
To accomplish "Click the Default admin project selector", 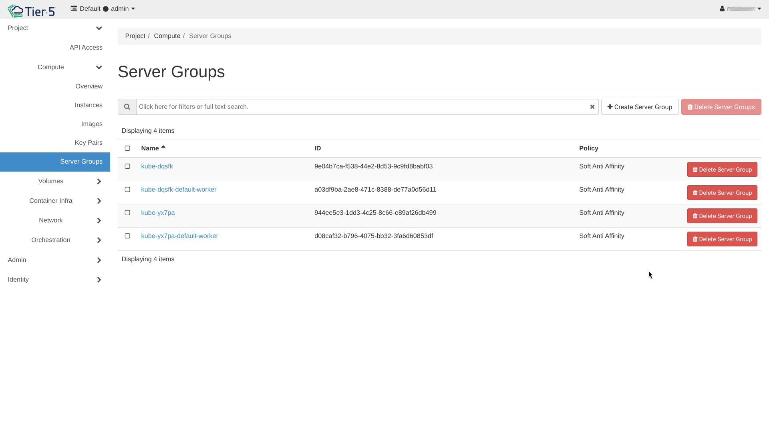I will (103, 9).
